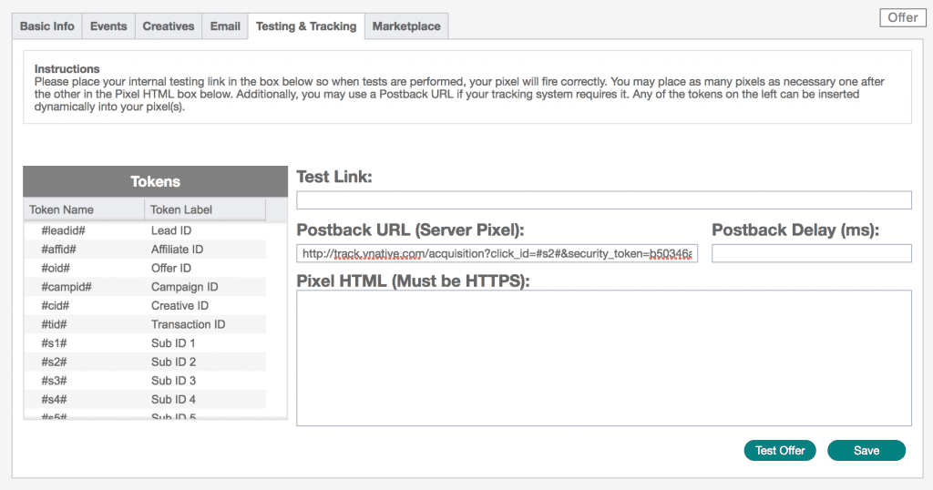Sort by Token Label column header
933x490 pixels.
coord(204,209)
